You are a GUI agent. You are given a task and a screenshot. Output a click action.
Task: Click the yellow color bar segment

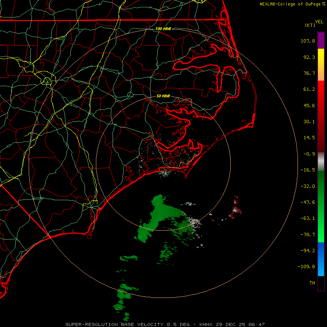coord(321,57)
